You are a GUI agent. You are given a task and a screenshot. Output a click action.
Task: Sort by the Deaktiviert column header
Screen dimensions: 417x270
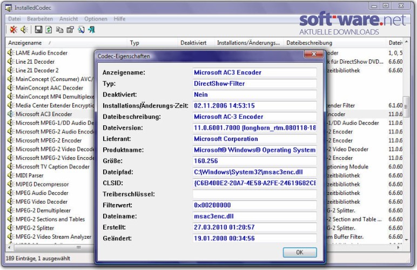coord(196,43)
